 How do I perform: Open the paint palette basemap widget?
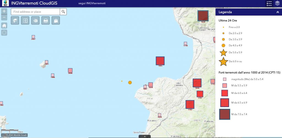35,21
